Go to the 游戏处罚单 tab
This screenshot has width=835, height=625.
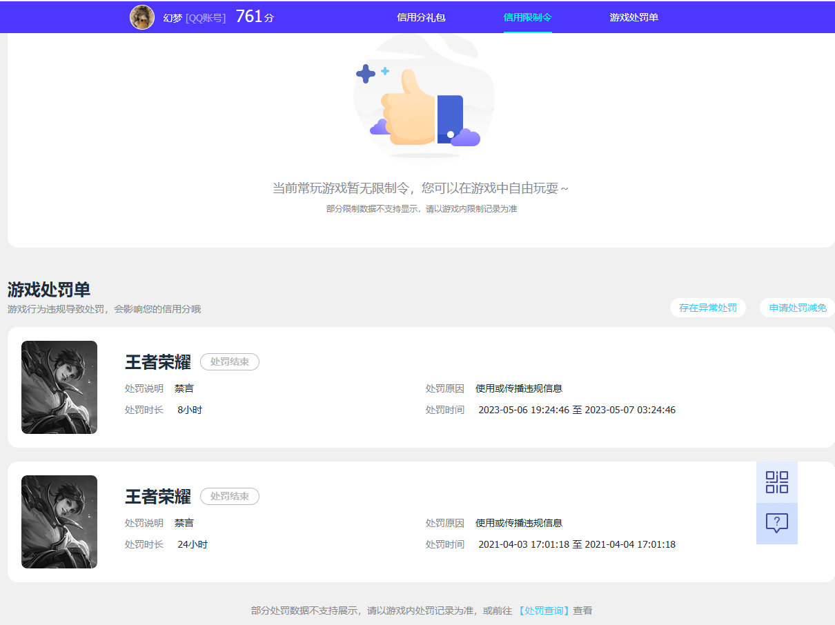(x=634, y=17)
